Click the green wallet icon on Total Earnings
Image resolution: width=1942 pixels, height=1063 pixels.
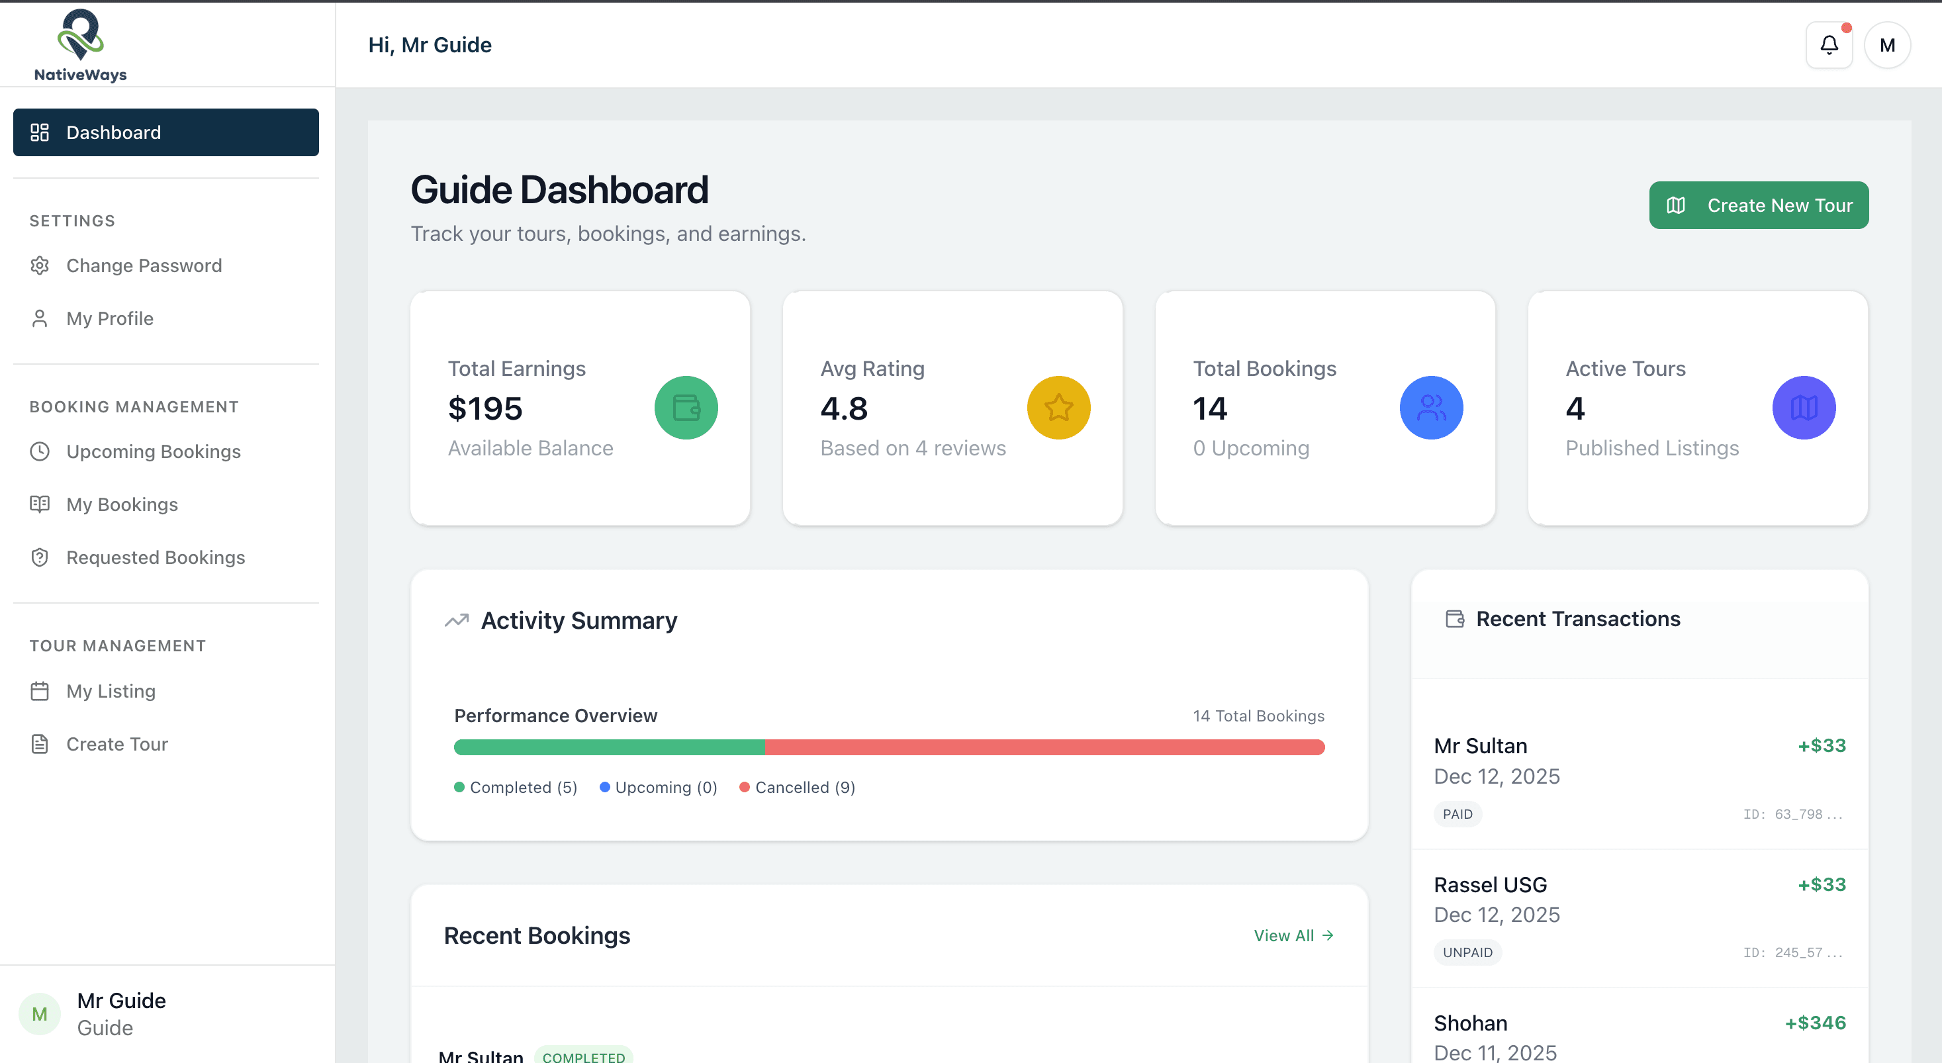click(x=686, y=408)
